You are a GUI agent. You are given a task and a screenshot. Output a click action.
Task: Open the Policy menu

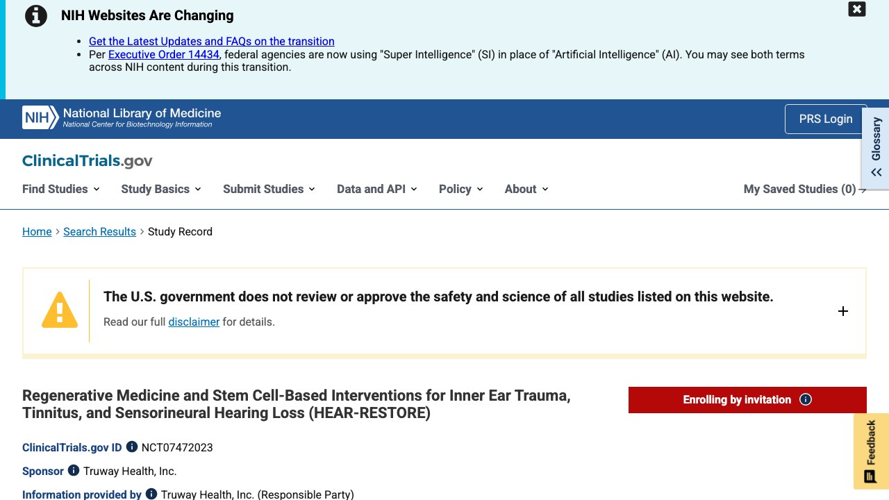pos(461,189)
